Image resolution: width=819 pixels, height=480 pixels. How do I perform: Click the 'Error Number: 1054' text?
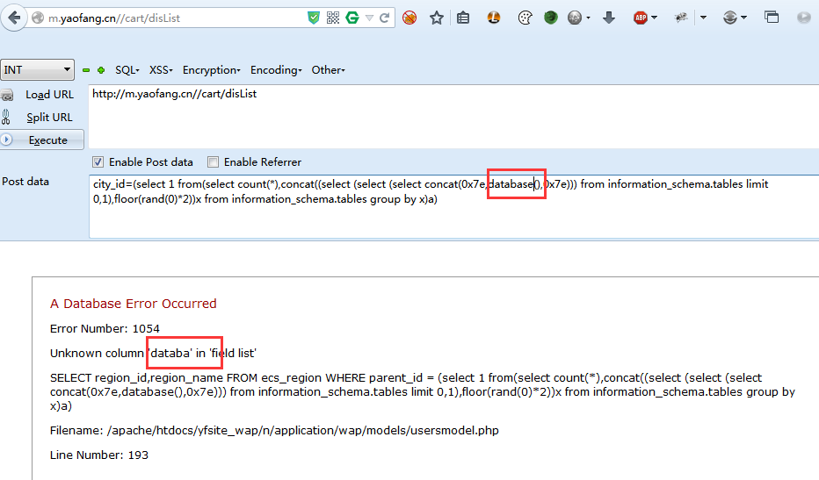pos(105,329)
